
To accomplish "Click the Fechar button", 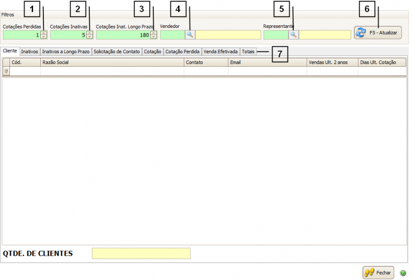I will point(378,272).
